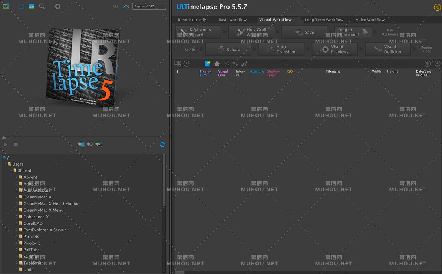The width and height of the screenshot is (442, 274).
Task: Click the green export-frame icon at top left
Action: tap(6, 6)
